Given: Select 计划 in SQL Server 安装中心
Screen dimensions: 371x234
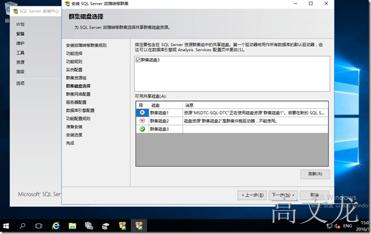Looking at the screenshot, I should coord(20,24).
